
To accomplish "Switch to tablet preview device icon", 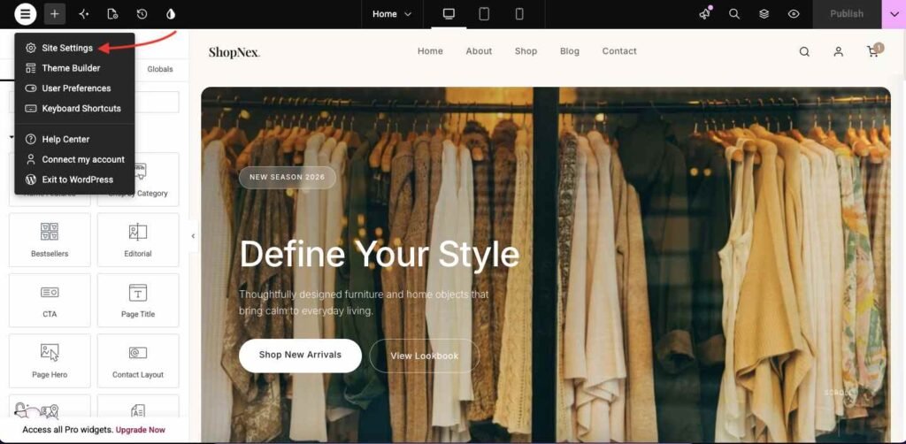I will point(484,14).
